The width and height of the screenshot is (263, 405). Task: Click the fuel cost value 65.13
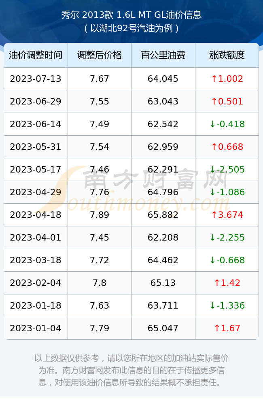pyautogui.click(x=163, y=283)
